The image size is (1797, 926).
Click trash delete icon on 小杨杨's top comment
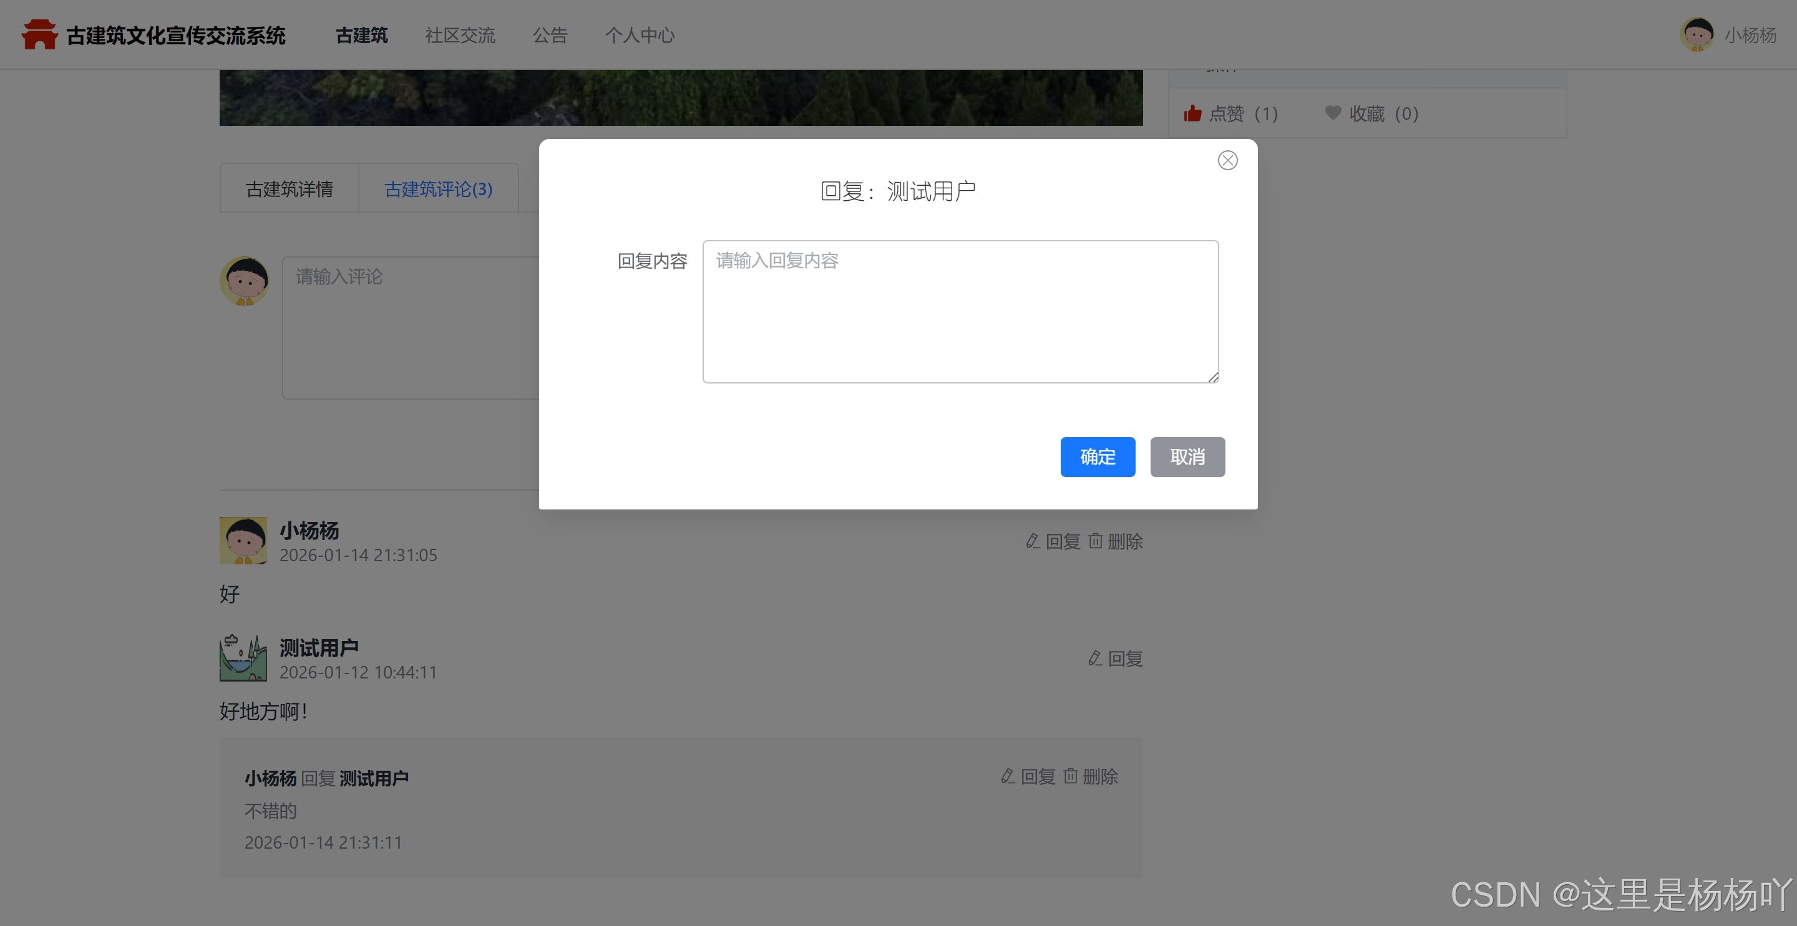[x=1096, y=541]
